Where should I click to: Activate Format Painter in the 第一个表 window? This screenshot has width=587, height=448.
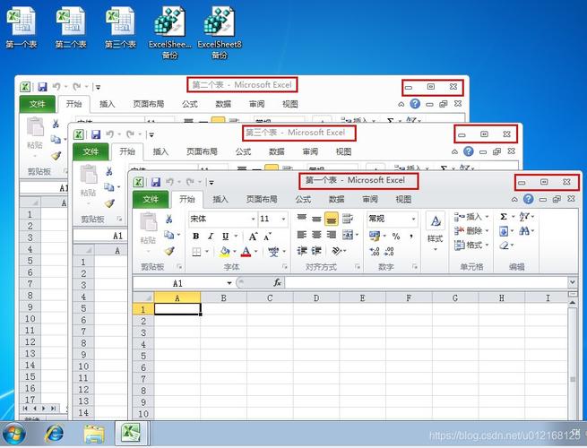click(x=169, y=251)
